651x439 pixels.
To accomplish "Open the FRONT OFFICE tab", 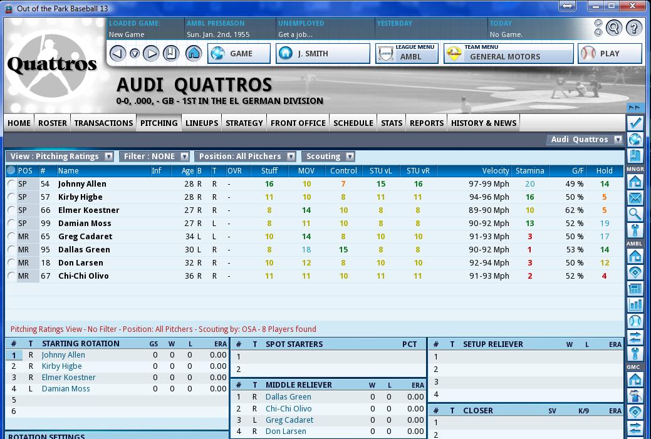I will tap(298, 123).
